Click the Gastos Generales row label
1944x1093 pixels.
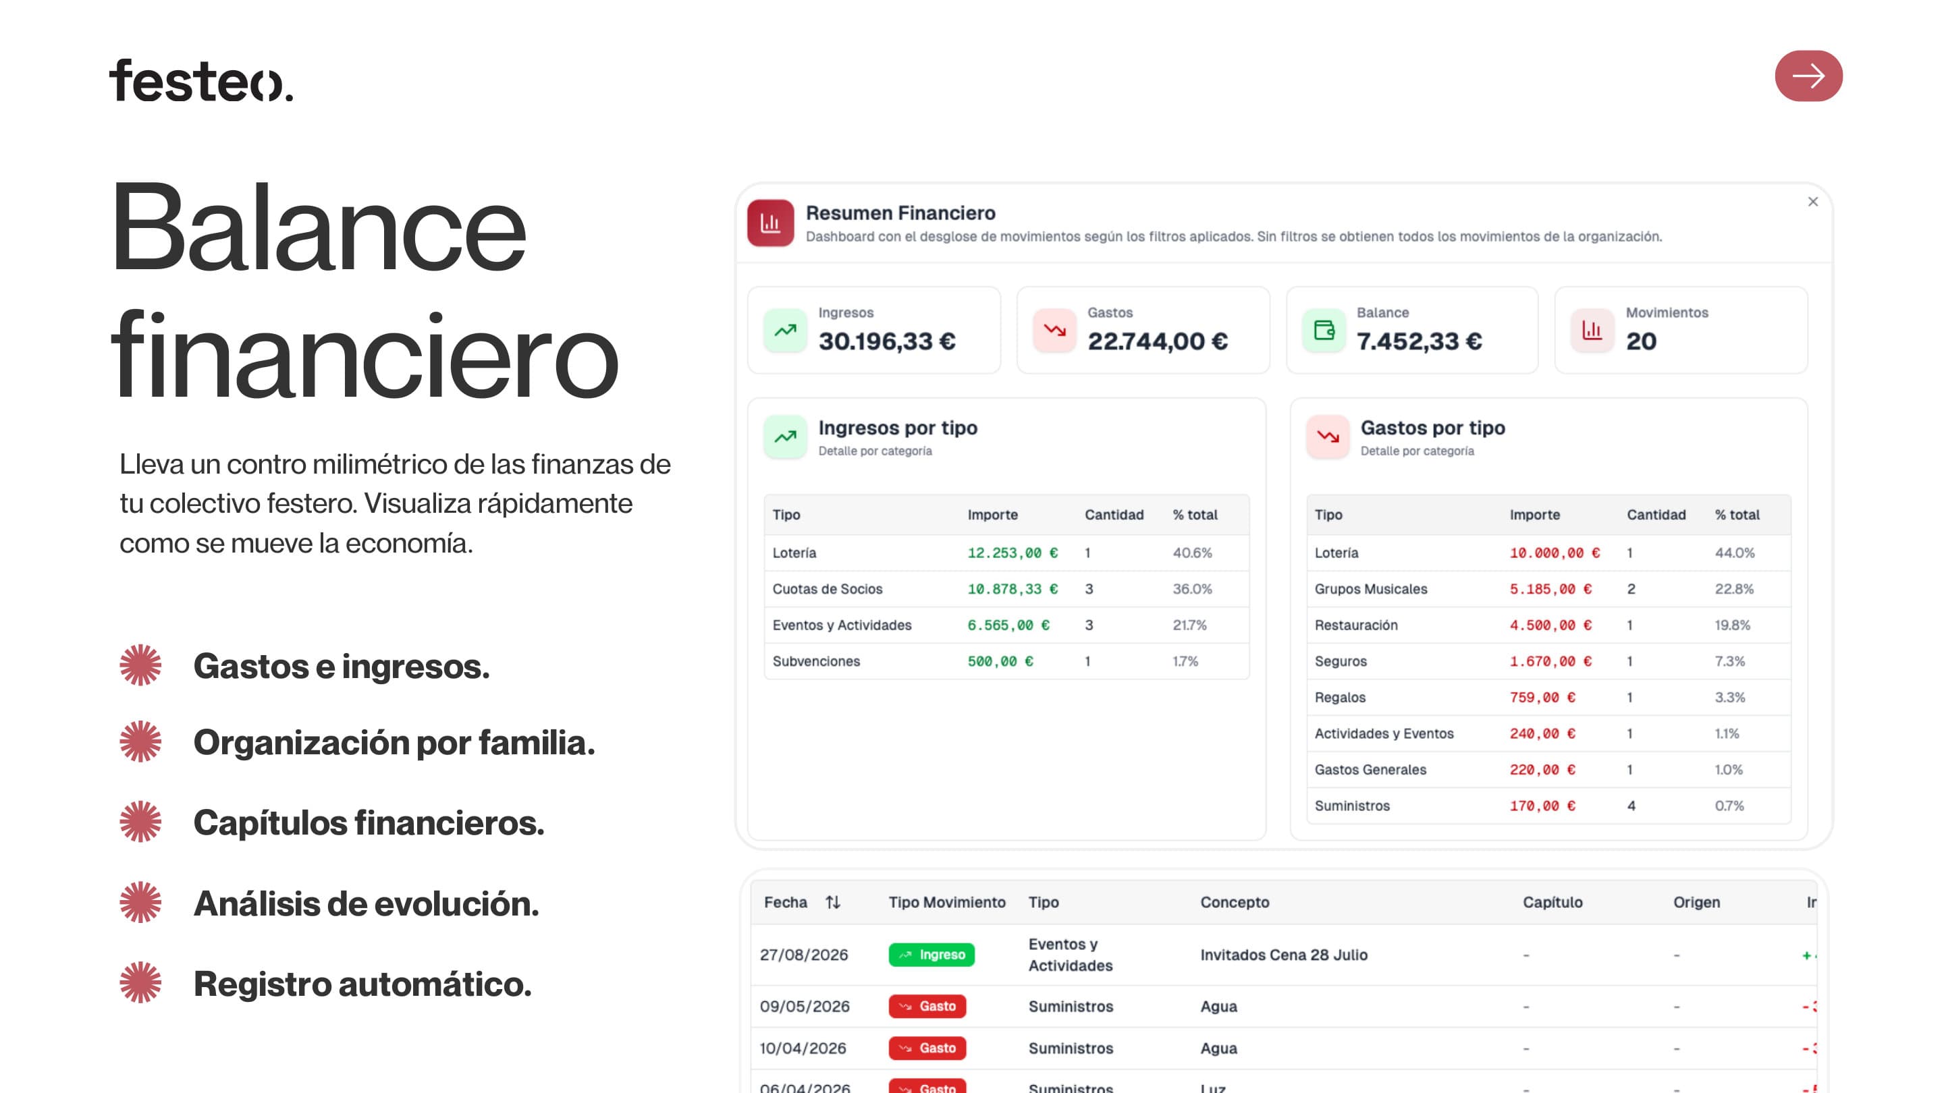point(1370,770)
